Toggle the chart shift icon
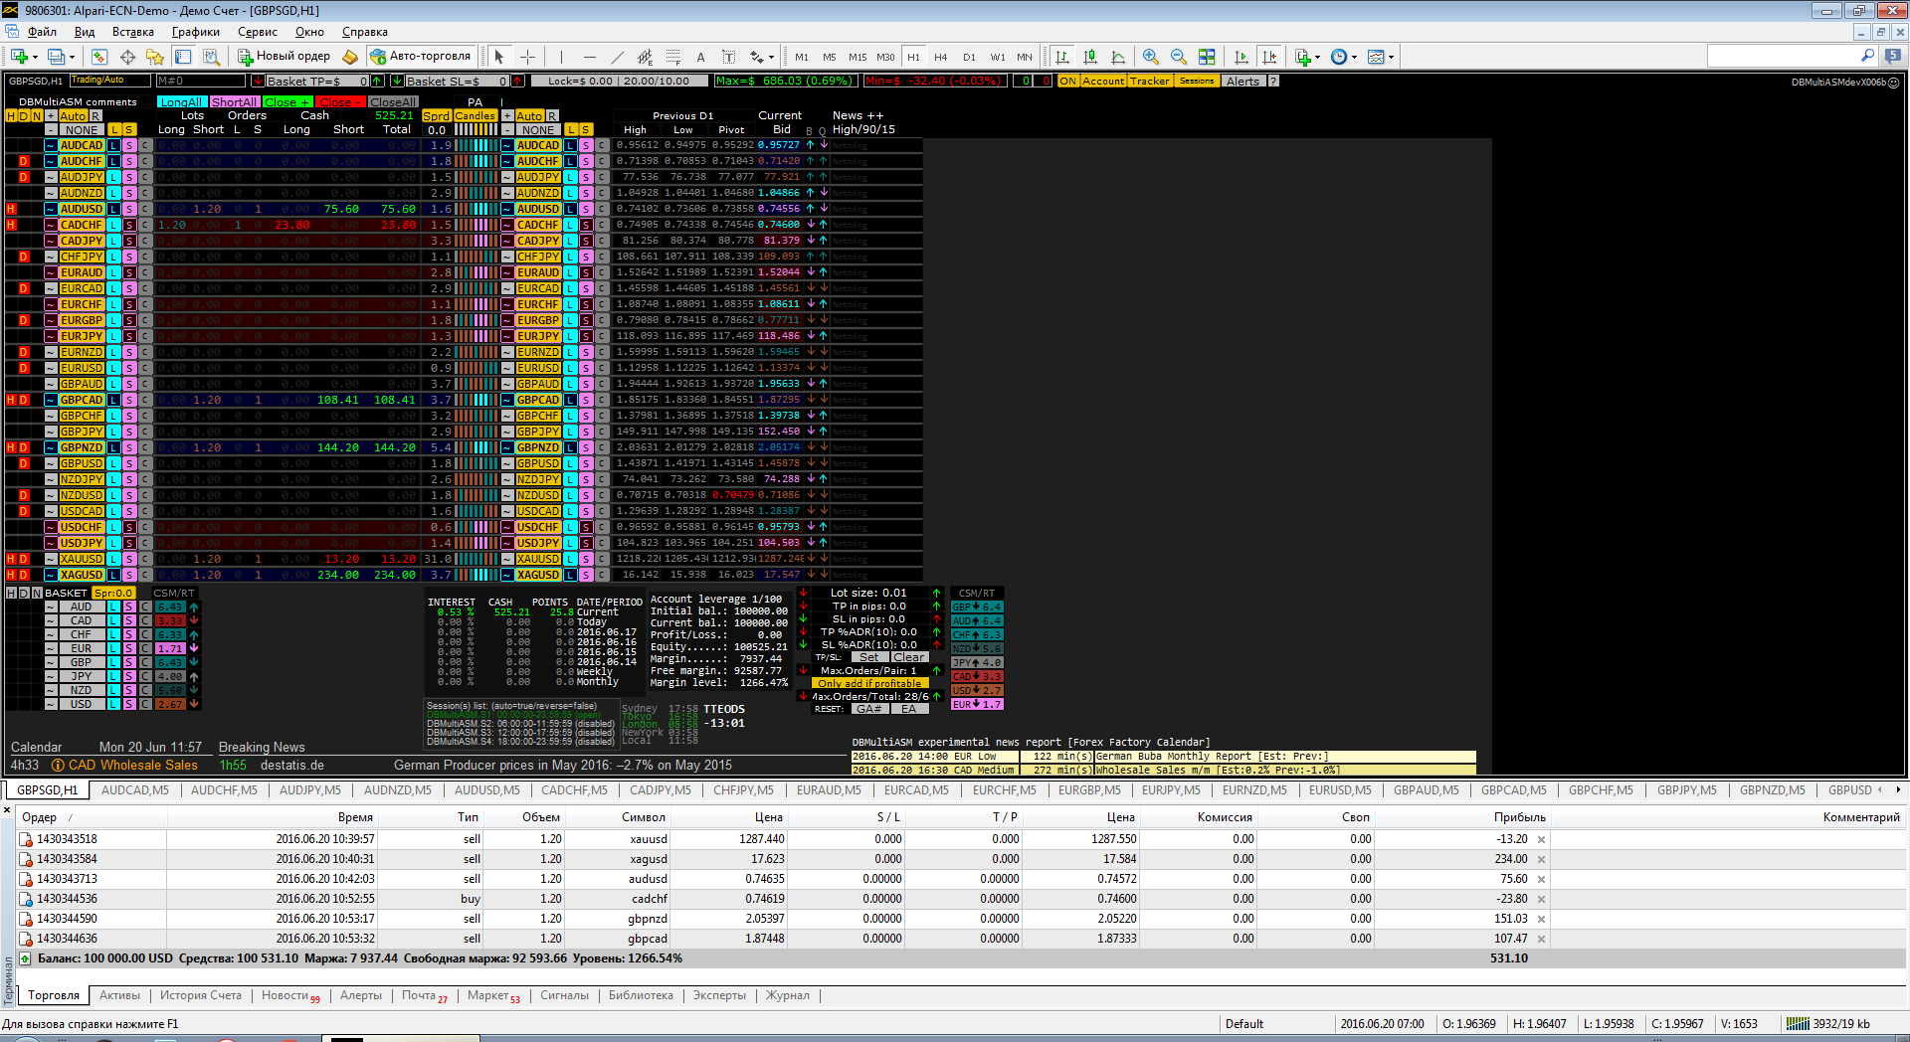This screenshot has width=1910, height=1042. [1268, 57]
